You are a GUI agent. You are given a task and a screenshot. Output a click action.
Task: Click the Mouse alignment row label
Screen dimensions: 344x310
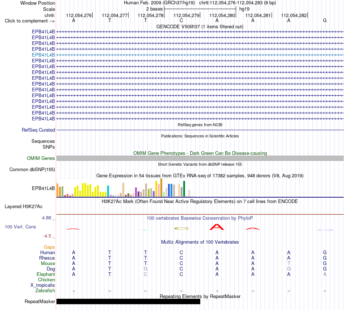(x=48, y=264)
